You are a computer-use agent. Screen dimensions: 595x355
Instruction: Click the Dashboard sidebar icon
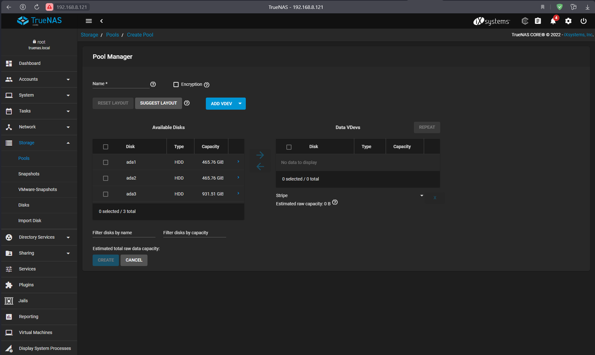tap(8, 63)
